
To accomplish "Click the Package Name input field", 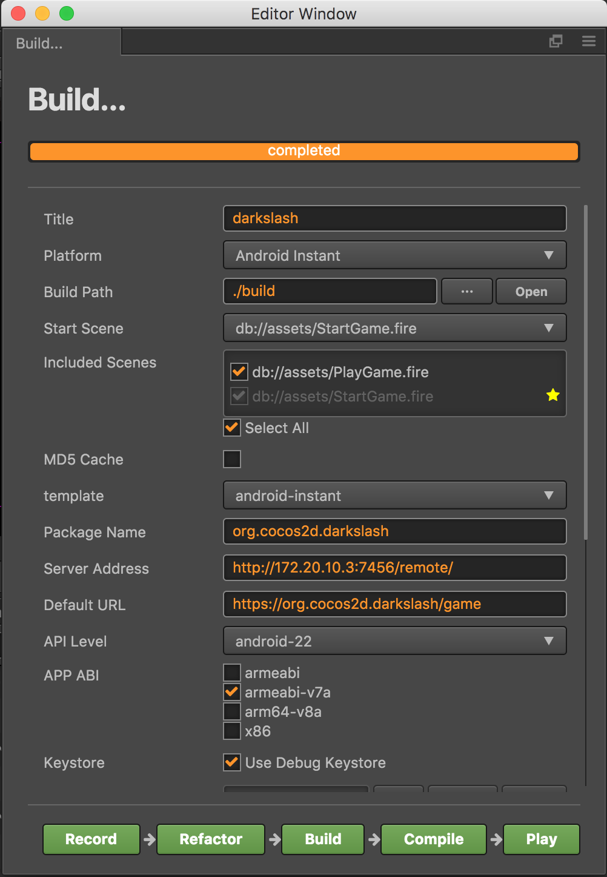I will coord(394,531).
